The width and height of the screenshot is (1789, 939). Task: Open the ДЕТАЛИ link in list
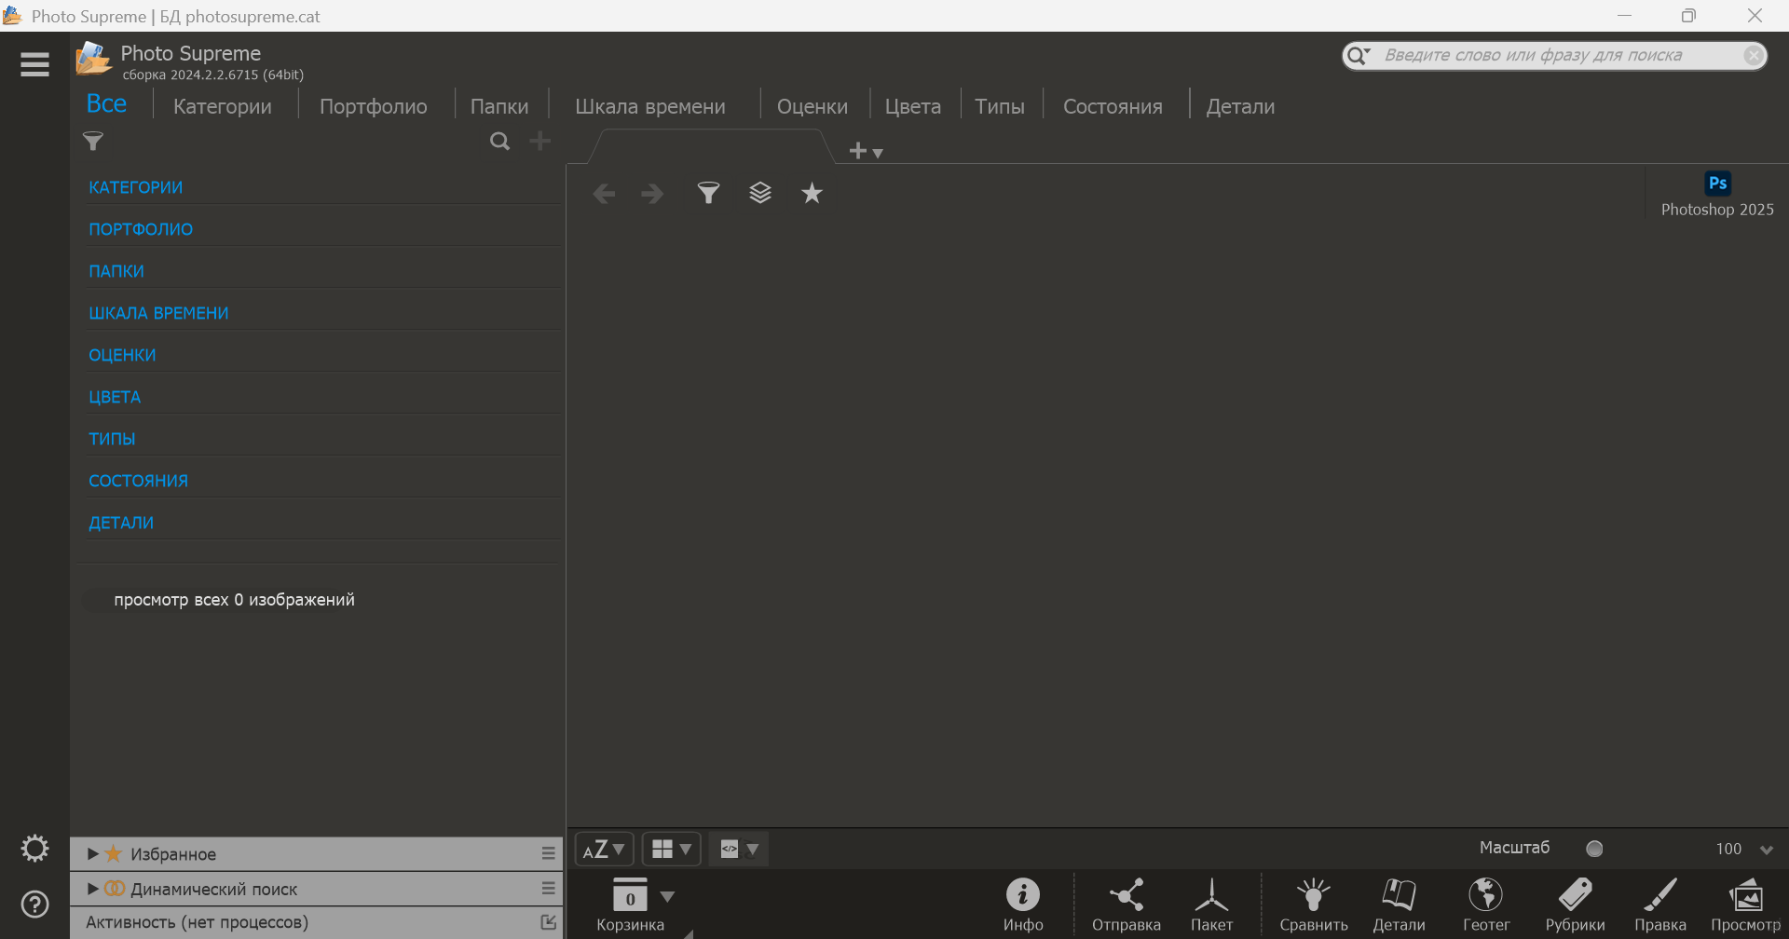(121, 523)
